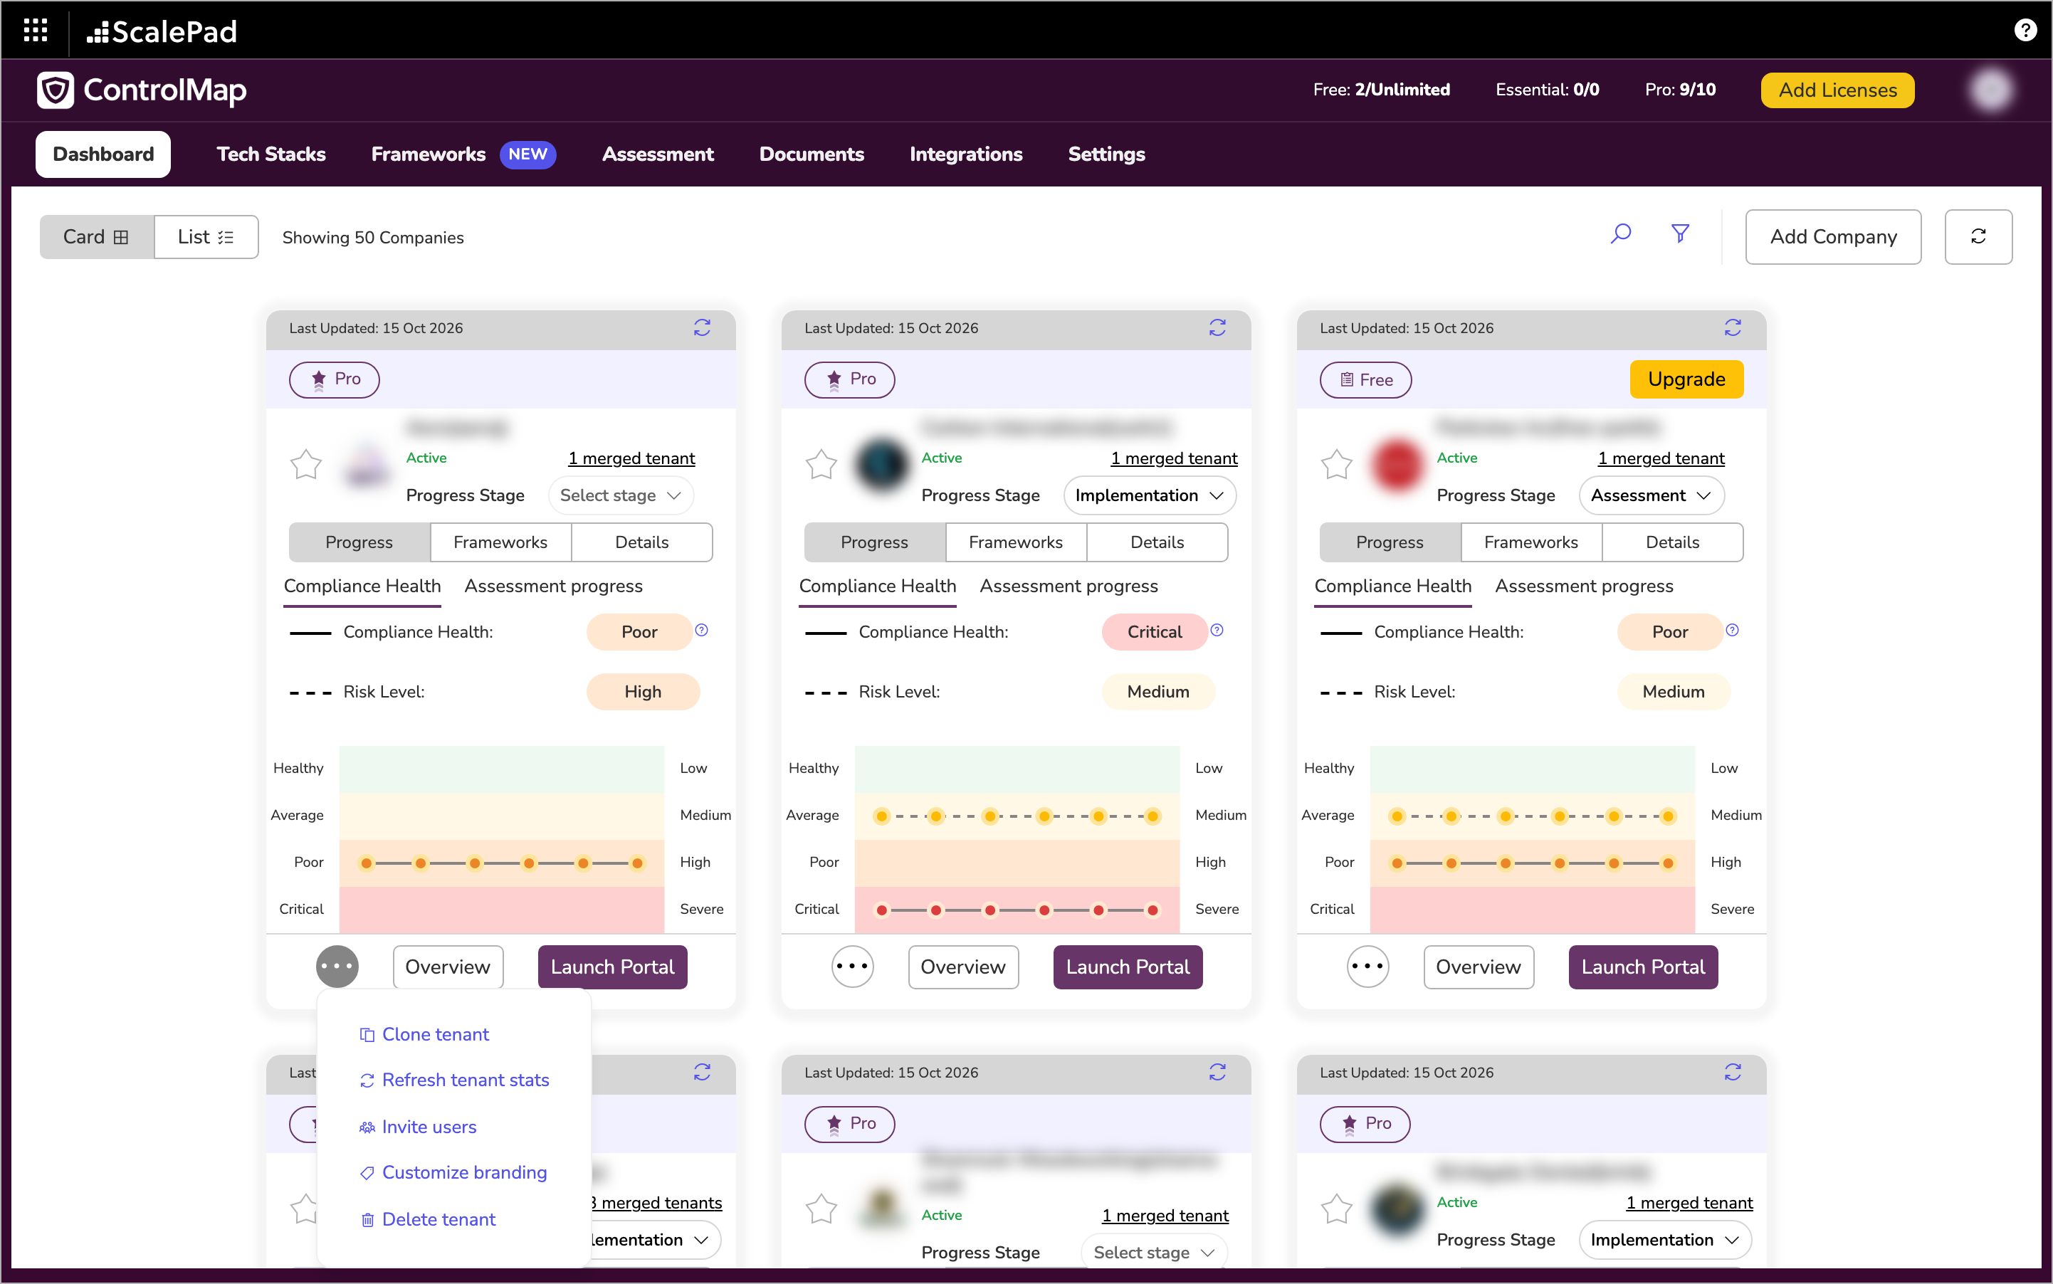Image resolution: width=2053 pixels, height=1284 pixels.
Task: Refresh the first Pro card with Select stage
Action: (x=702, y=328)
